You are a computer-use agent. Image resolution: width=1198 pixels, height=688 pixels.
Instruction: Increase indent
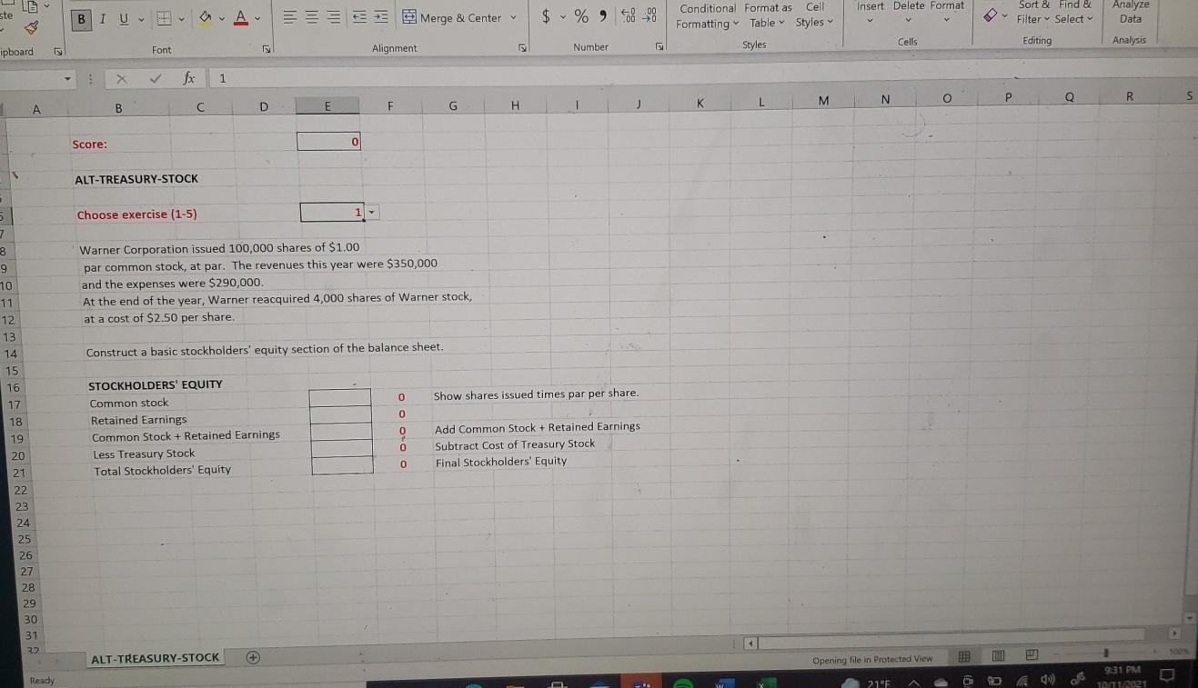pos(382,17)
